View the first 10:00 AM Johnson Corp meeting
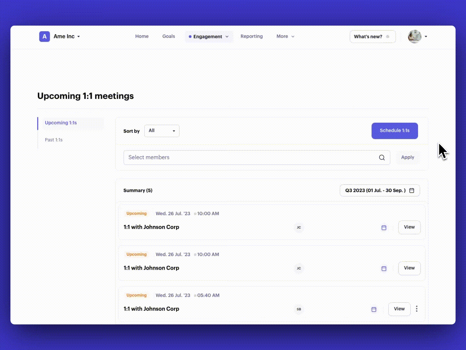Image resolution: width=466 pixels, height=350 pixels. coord(409,227)
